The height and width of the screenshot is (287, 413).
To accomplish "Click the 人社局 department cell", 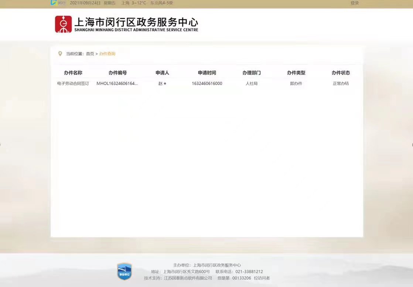I will point(252,83).
